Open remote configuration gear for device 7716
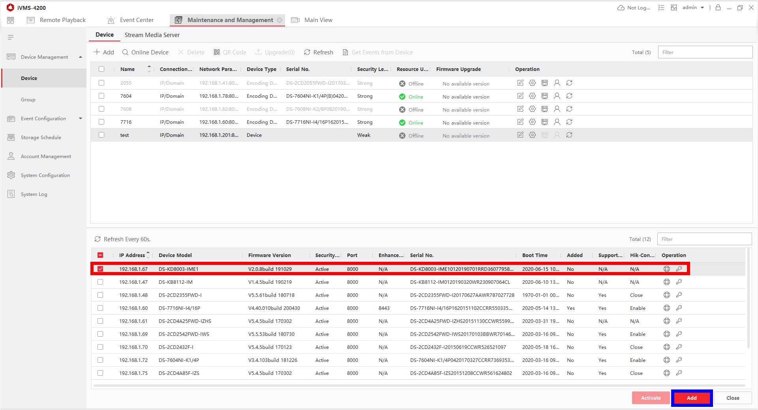Screen dimensions: 758x410 (532, 122)
